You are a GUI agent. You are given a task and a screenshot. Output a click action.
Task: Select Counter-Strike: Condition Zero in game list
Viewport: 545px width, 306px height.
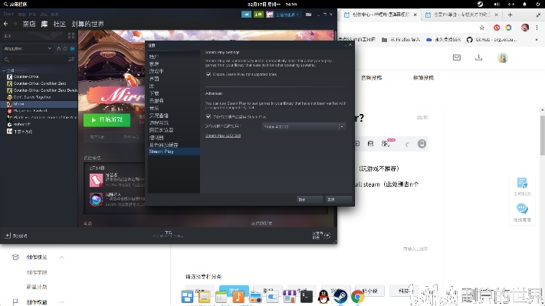tap(38, 83)
